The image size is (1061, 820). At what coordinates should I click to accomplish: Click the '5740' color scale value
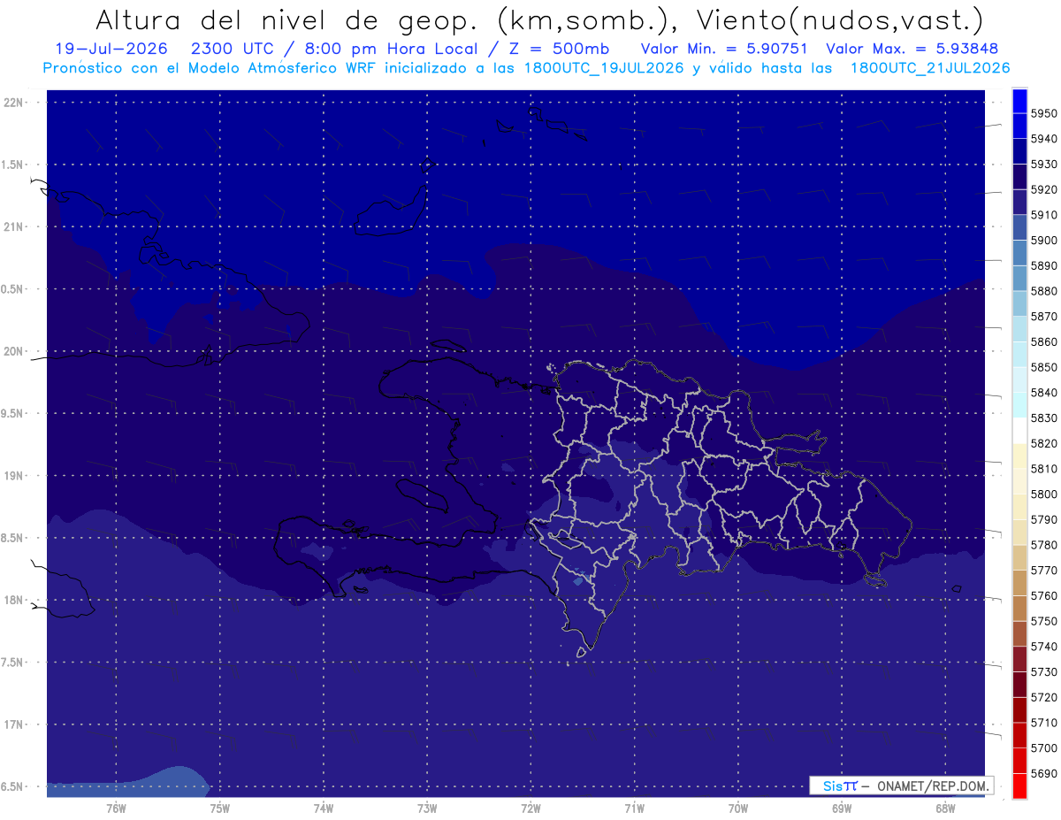point(1044,647)
